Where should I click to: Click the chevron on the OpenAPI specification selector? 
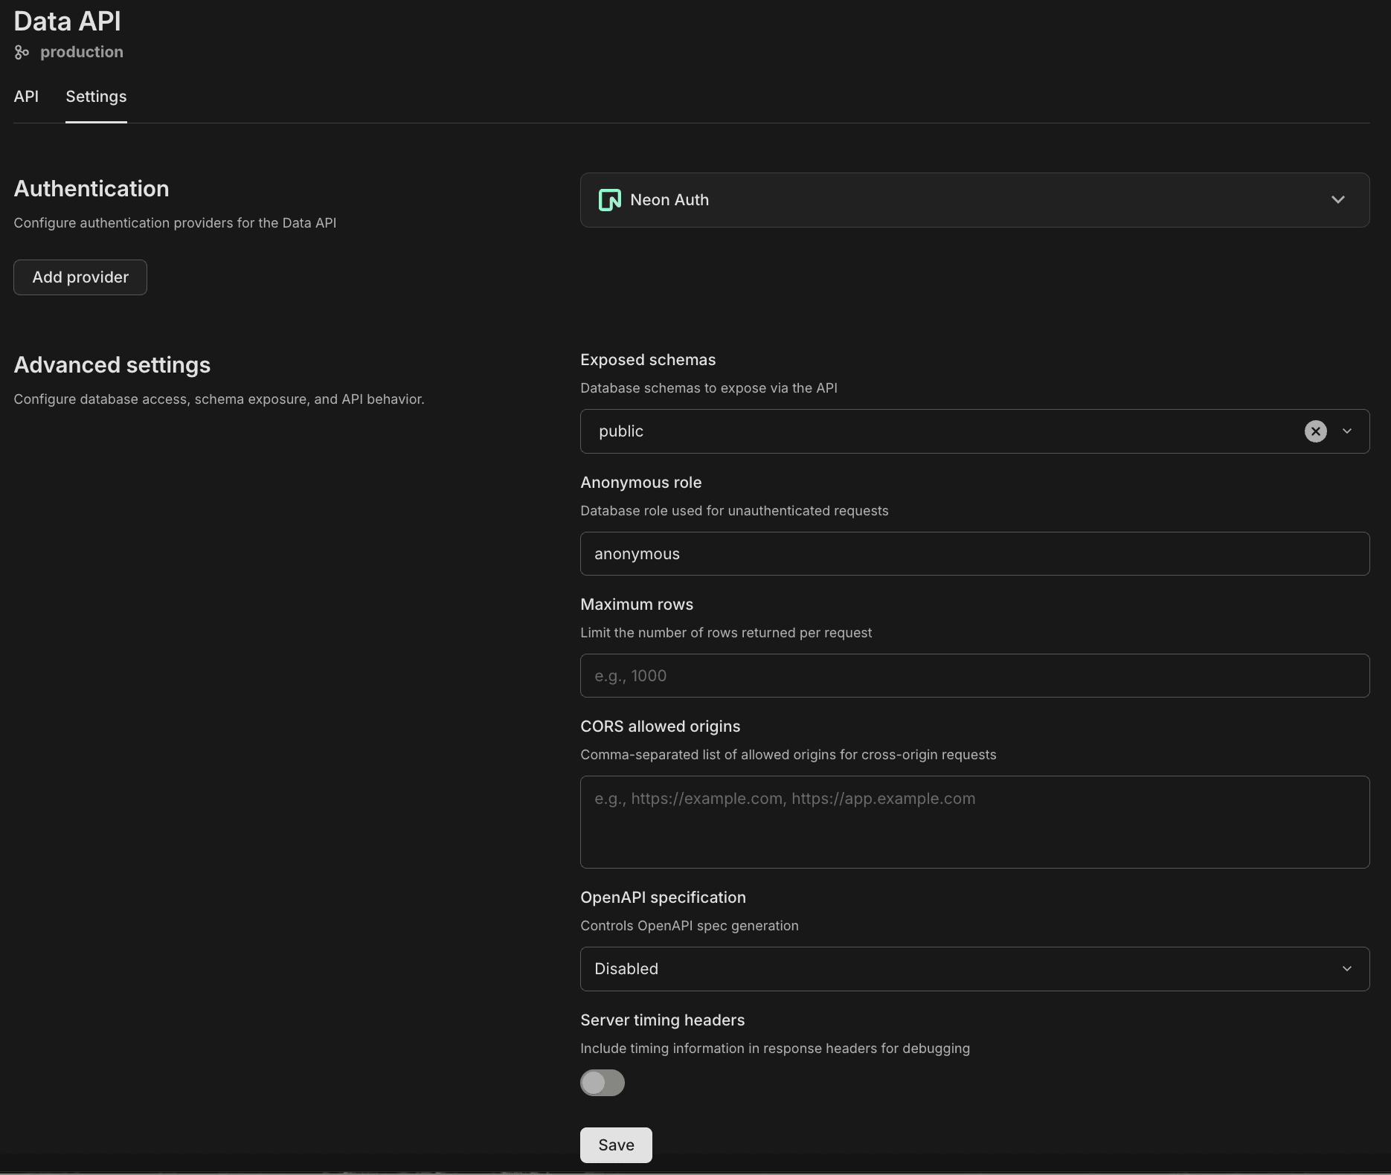(x=1347, y=968)
